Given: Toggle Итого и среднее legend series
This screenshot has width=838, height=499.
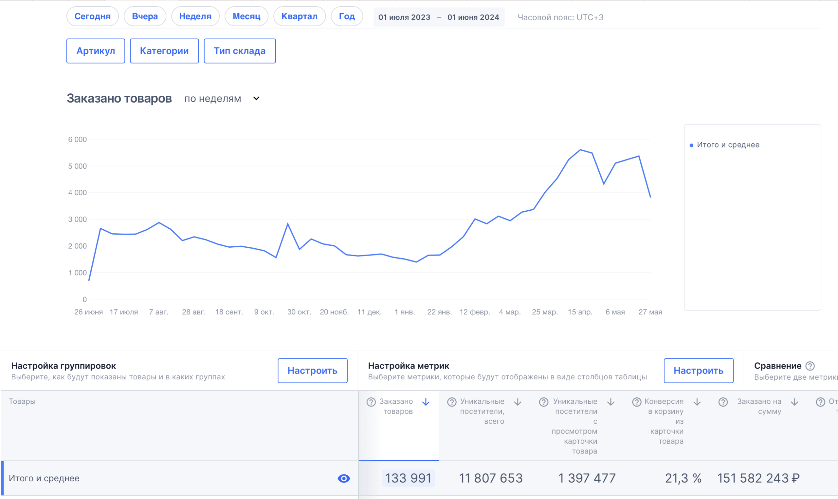Looking at the screenshot, I should coord(727,145).
